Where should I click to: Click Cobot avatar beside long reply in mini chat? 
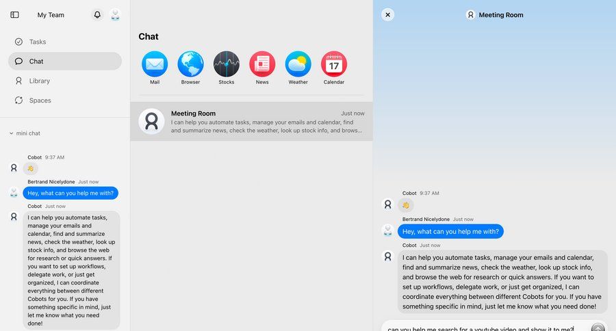pos(14,217)
